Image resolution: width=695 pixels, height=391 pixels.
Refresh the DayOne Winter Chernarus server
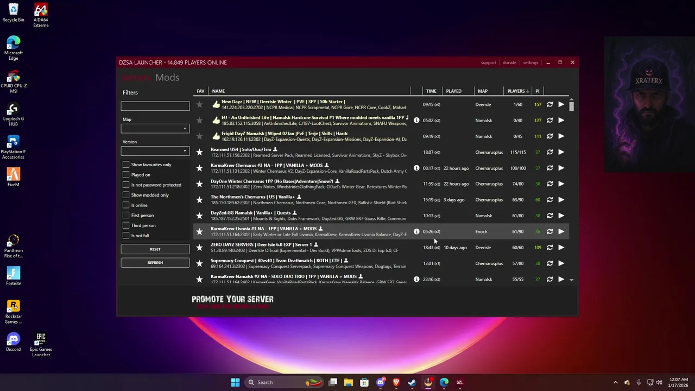point(549,184)
